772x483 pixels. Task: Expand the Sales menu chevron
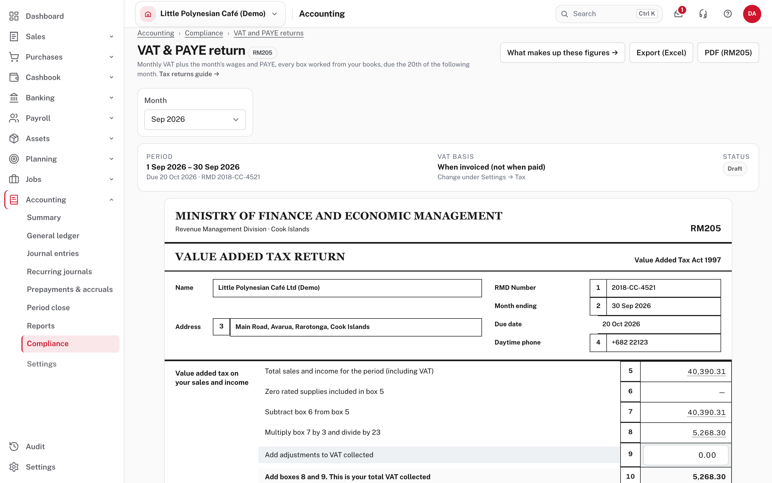tap(111, 36)
